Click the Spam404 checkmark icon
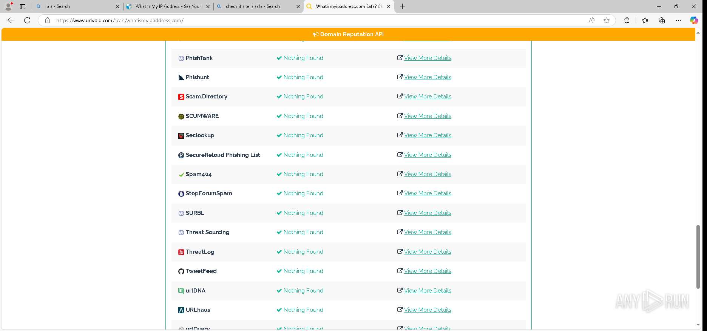The image size is (707, 331). coord(181,175)
